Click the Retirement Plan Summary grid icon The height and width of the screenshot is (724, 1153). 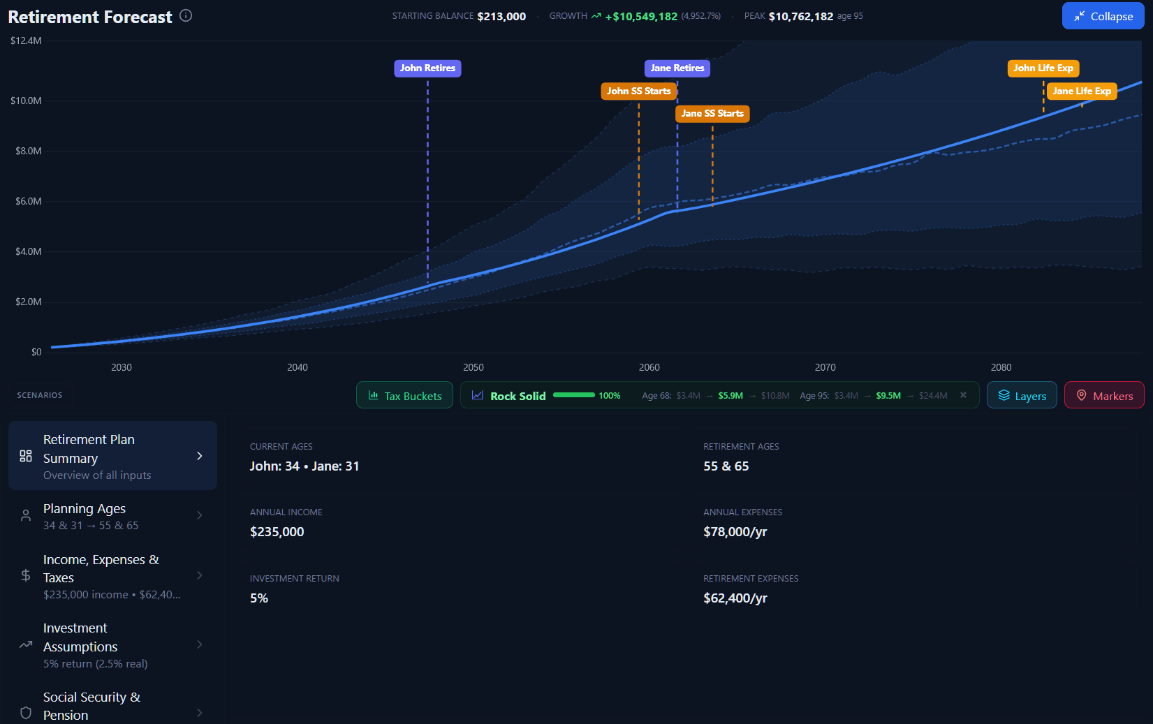pyautogui.click(x=26, y=456)
